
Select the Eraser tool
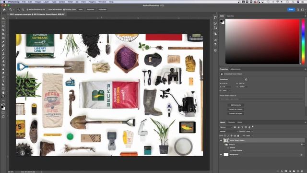tap(3, 61)
